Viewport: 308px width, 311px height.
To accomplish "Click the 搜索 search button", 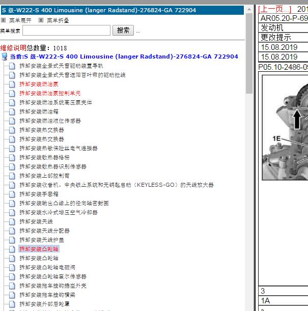I will (x=123, y=31).
